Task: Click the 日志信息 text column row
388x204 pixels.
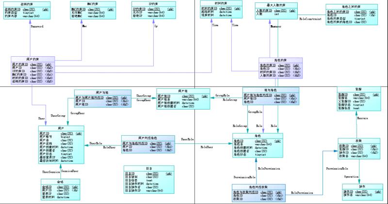Action: pos(149,181)
